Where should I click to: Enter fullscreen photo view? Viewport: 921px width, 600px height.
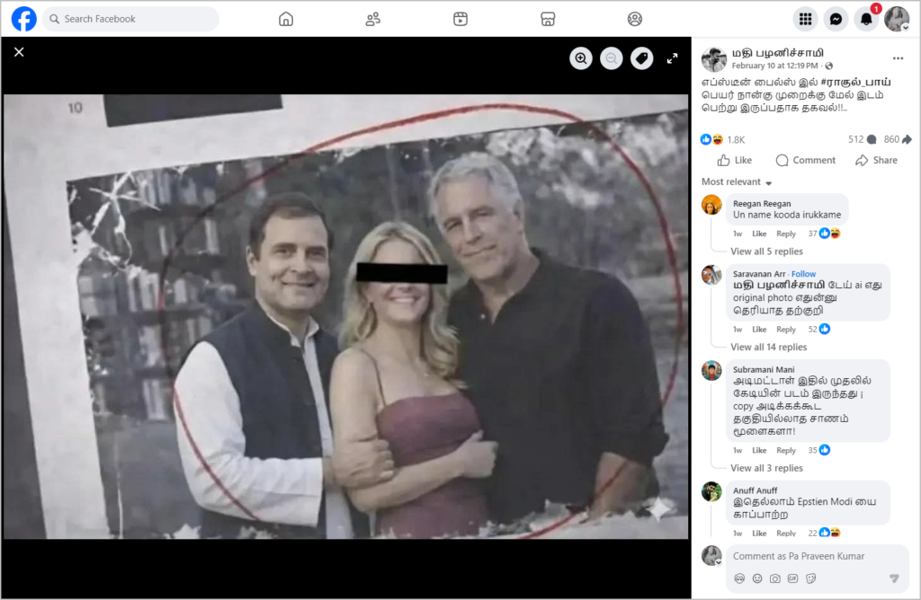[672, 58]
